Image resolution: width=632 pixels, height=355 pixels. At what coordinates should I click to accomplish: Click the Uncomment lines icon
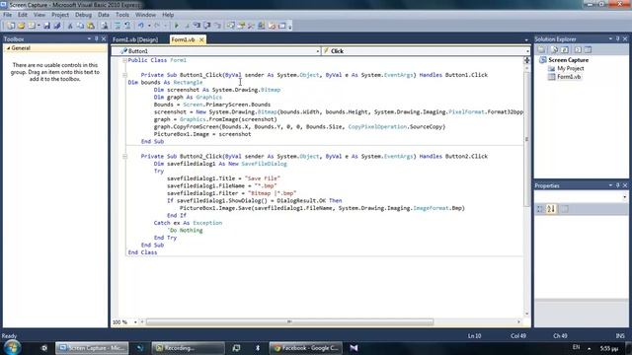(127, 26)
